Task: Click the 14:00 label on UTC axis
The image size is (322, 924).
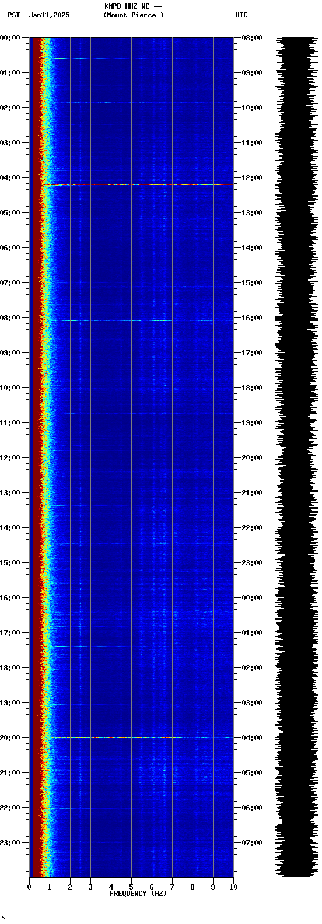Action: (x=252, y=248)
